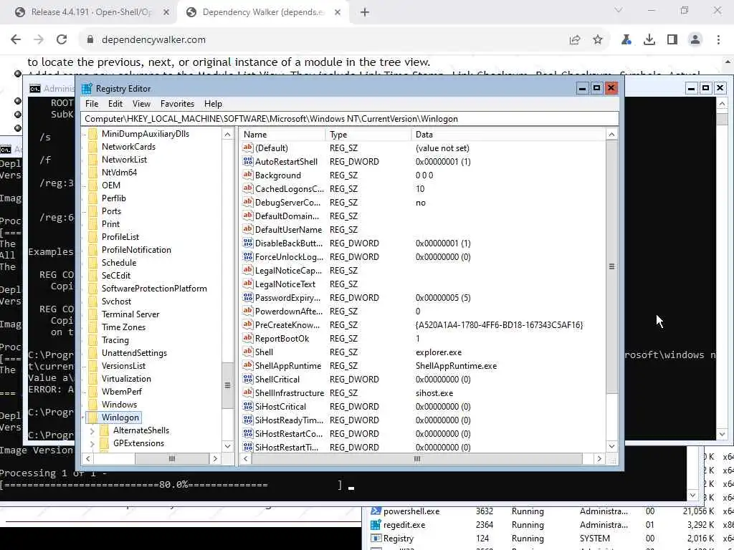
Task: Switch to the Open-Shell release tab
Action: tap(91, 12)
